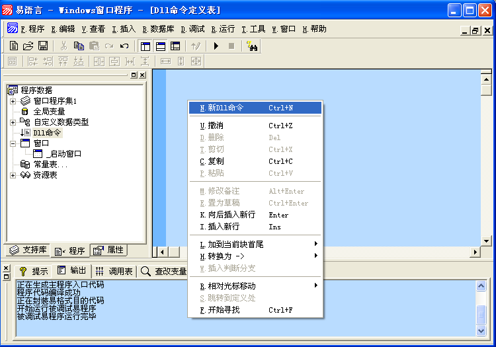
Task: Click the equal vertical spacing icon
Action: [x=145, y=61]
